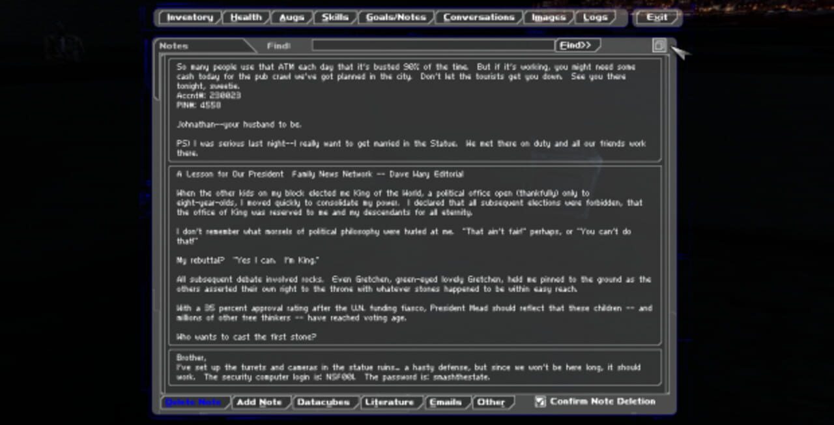
Task: Select the Dave Wary editorial note entry
Action: [415, 254]
